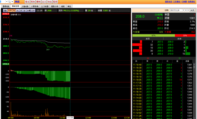Open the 個股資訊 link
The image size is (197, 119).
(x=169, y=2)
